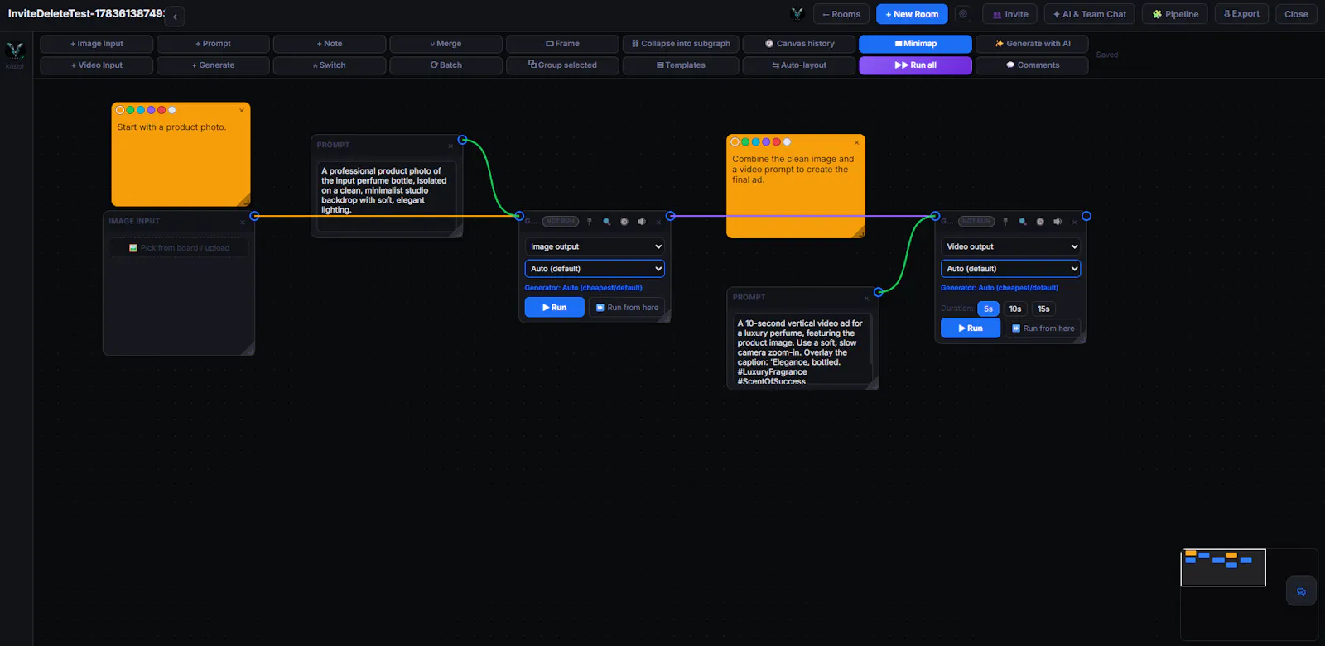Click the Auto-layout toolbar button
The width and height of the screenshot is (1325, 646).
point(799,65)
